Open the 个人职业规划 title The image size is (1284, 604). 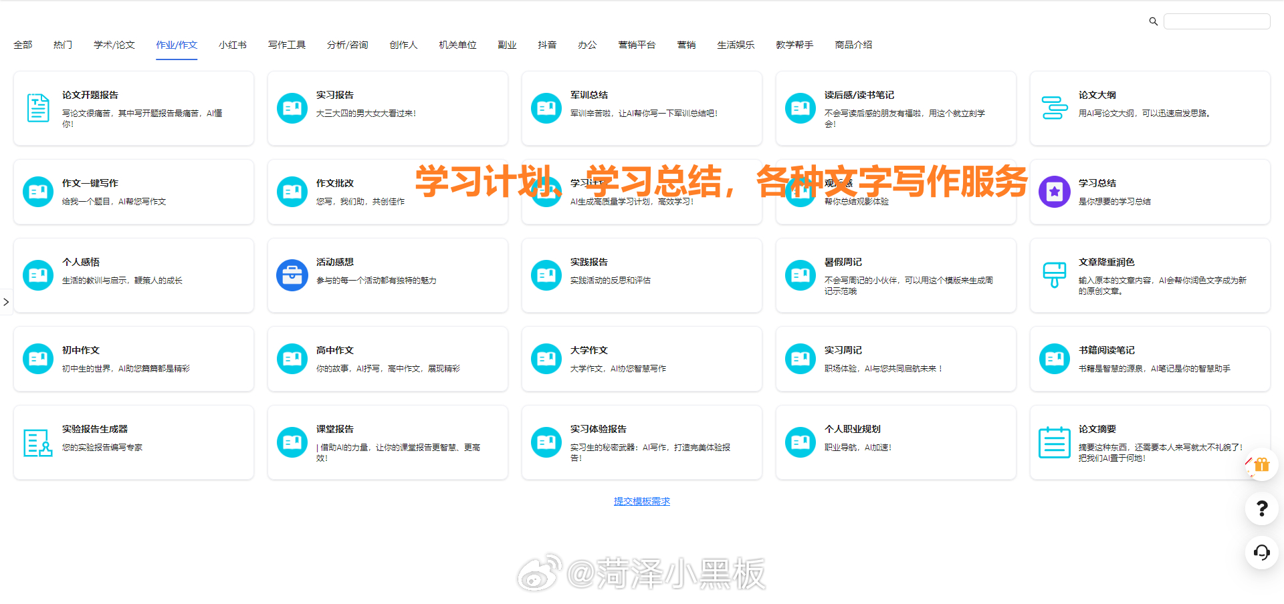853,429
